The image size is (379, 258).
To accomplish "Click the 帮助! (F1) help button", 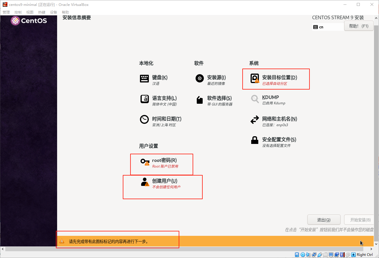I will click(x=359, y=26).
